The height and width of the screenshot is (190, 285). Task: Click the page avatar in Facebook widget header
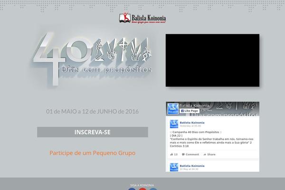click(x=173, y=109)
